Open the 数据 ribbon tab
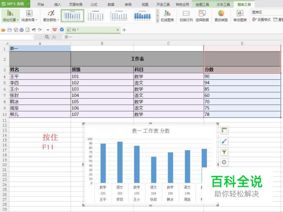Screen dimensions: 283x212 [111, 5]
